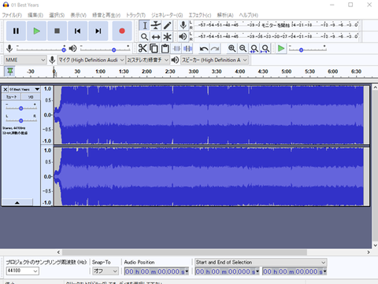
Task: Collapse the track with the up arrow
Action: 17,202
